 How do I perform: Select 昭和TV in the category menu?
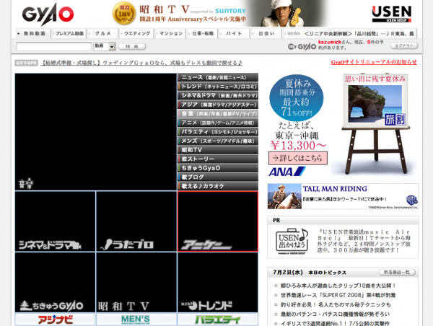tap(218, 150)
